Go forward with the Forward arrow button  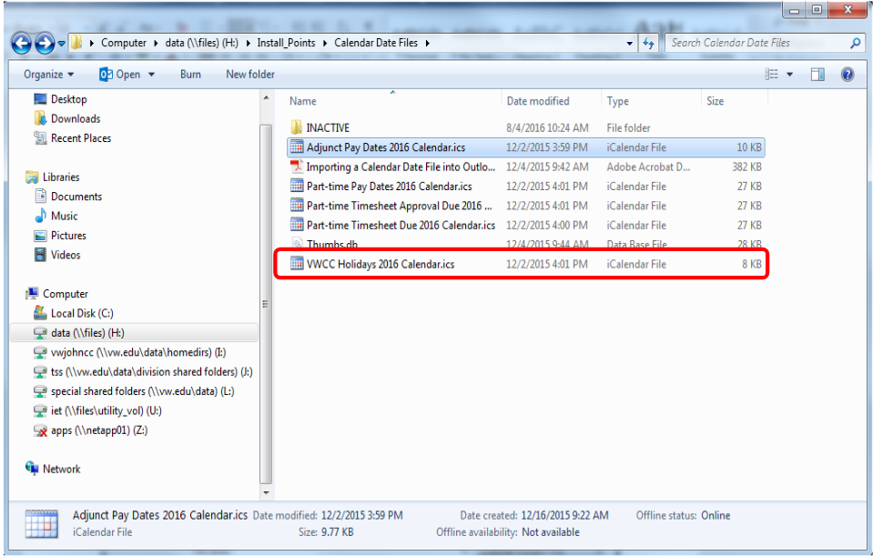point(45,43)
